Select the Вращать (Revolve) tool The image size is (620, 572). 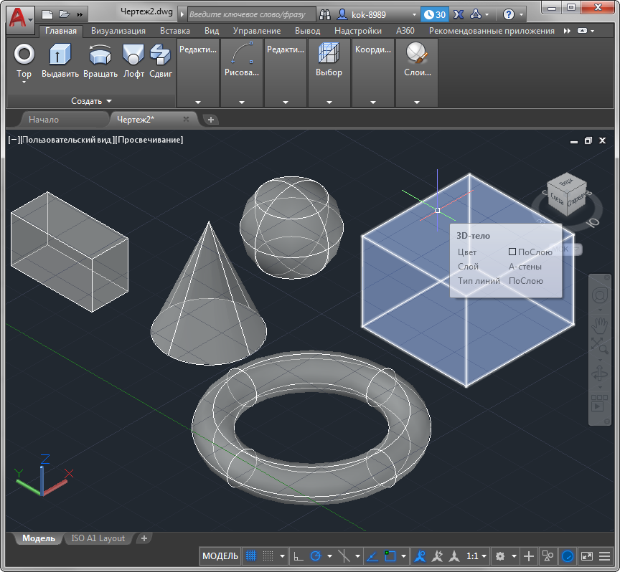point(100,54)
